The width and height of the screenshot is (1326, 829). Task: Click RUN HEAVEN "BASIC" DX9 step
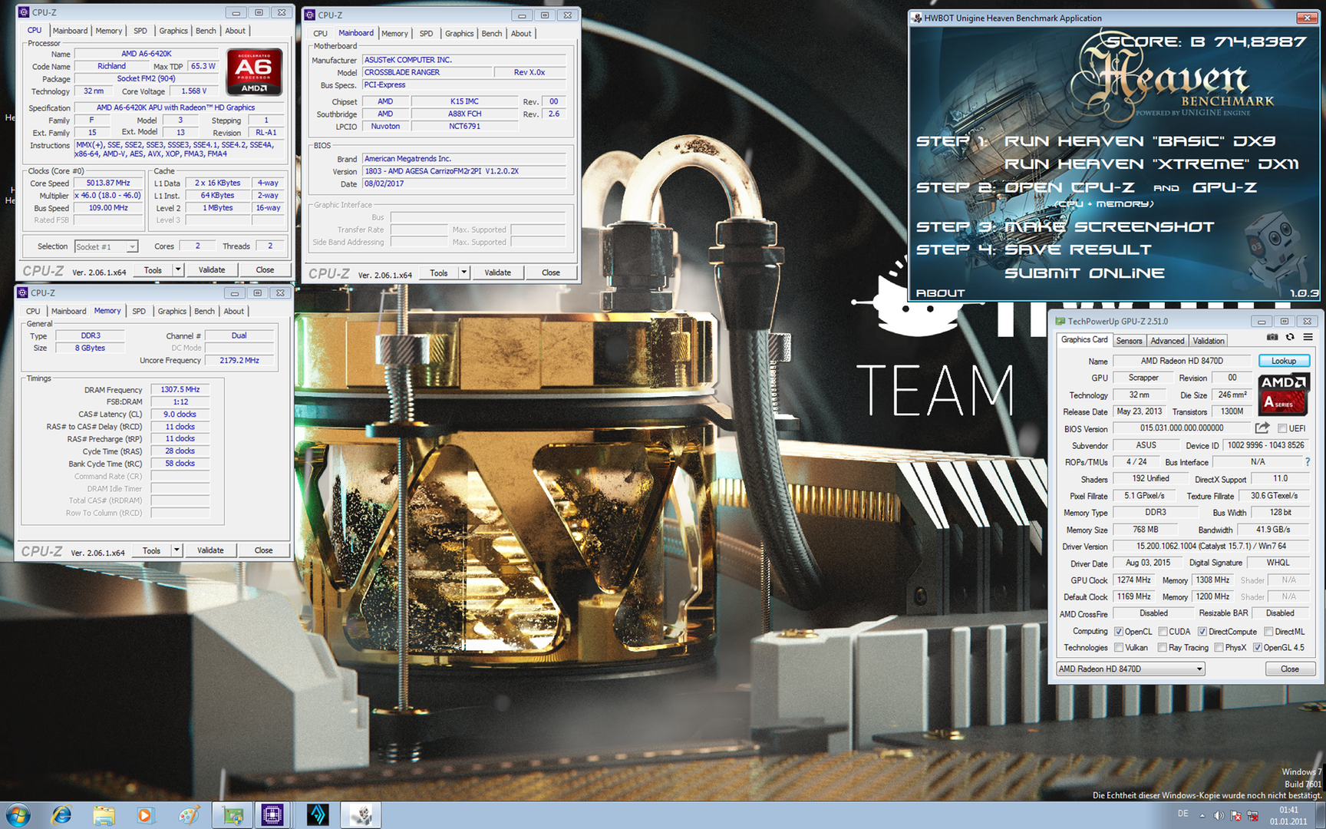(x=1140, y=141)
